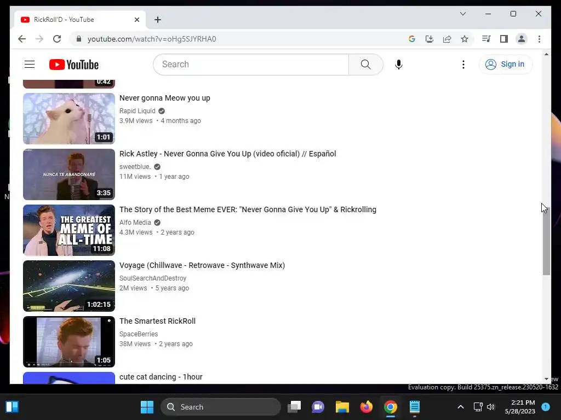Viewport: 561px width, 420px height.
Task: Open network settings in the tray
Action: coord(478,407)
